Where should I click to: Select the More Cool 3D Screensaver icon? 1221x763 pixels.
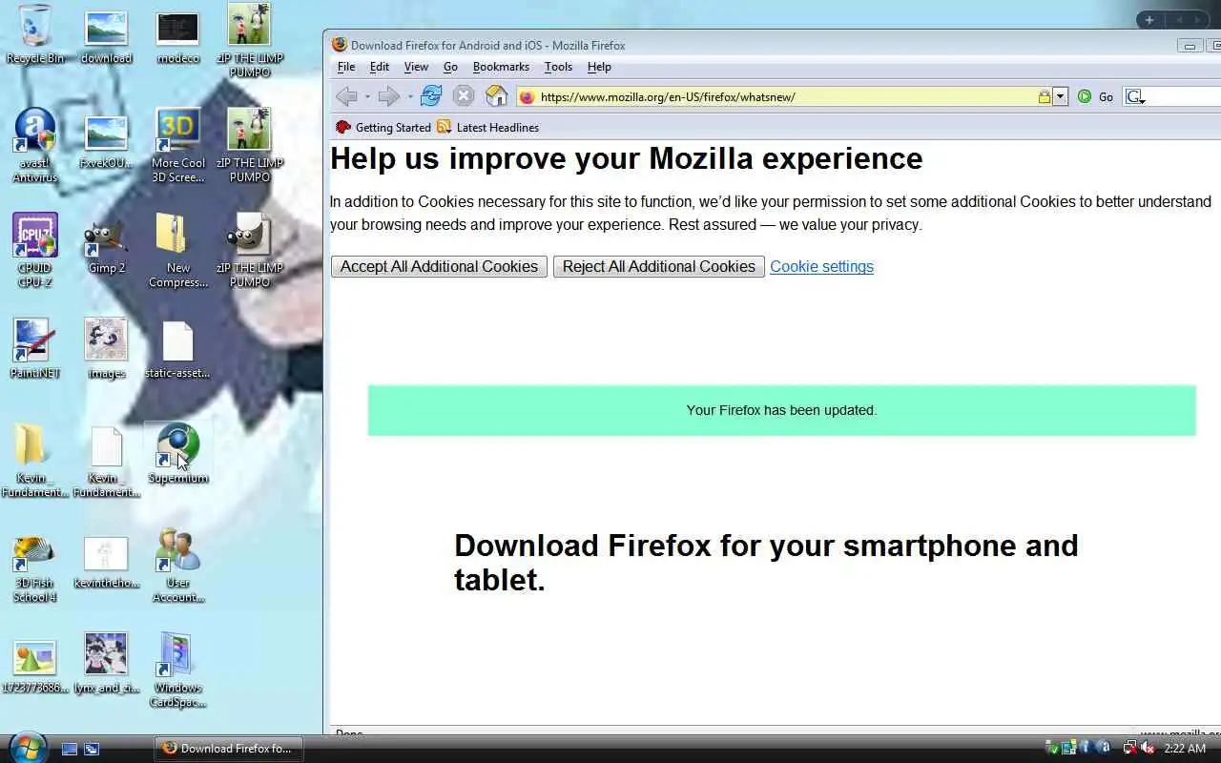tap(178, 145)
